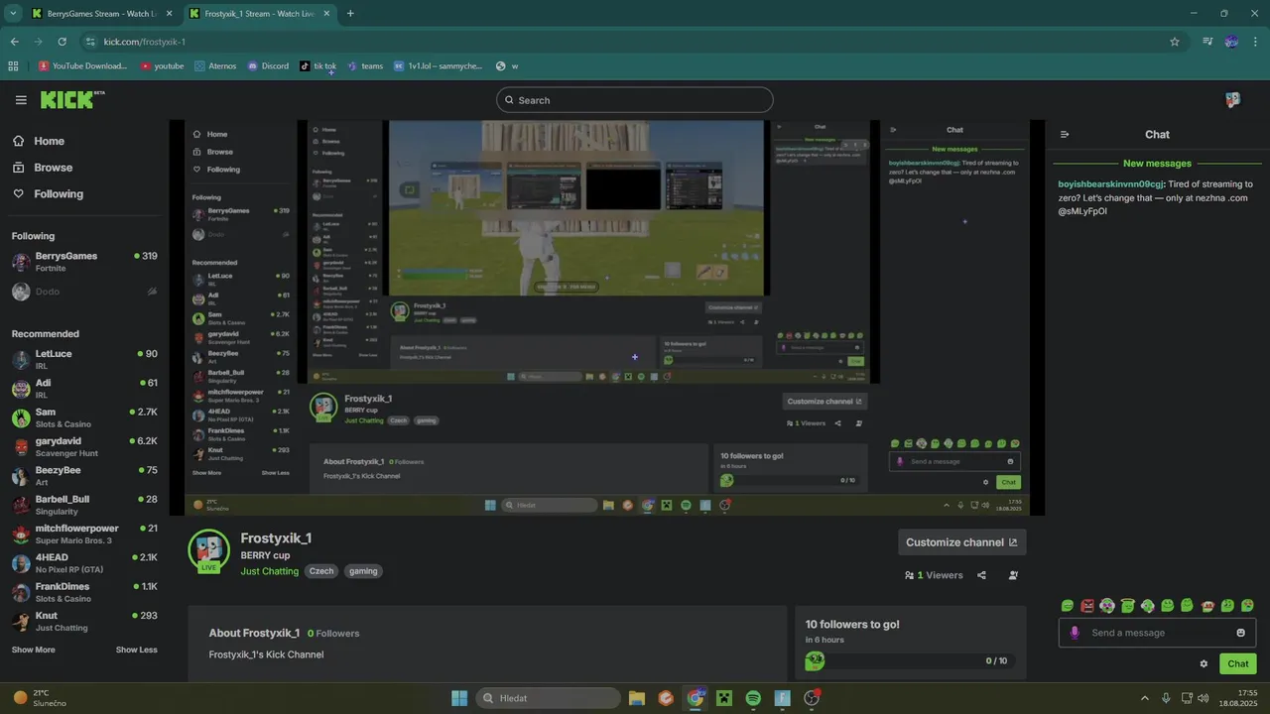Open Spotify from the taskbar
1270x714 pixels.
753,698
